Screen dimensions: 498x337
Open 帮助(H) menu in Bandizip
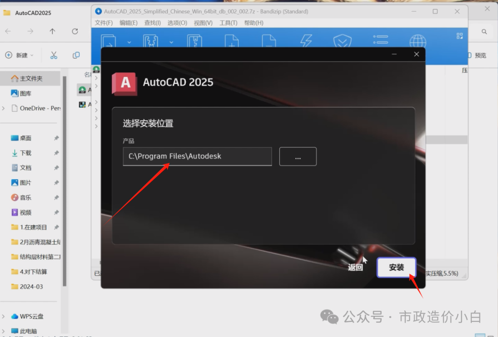click(x=254, y=23)
